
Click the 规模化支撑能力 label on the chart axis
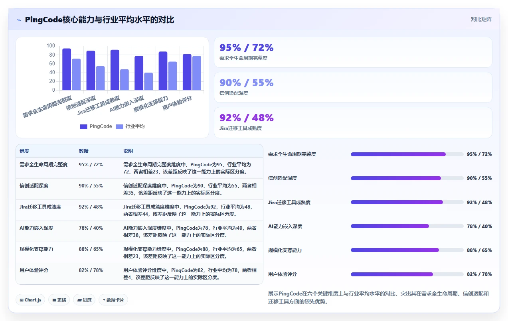pyautogui.click(x=151, y=104)
